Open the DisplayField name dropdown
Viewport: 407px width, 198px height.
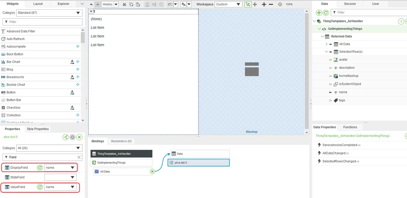[60, 167]
